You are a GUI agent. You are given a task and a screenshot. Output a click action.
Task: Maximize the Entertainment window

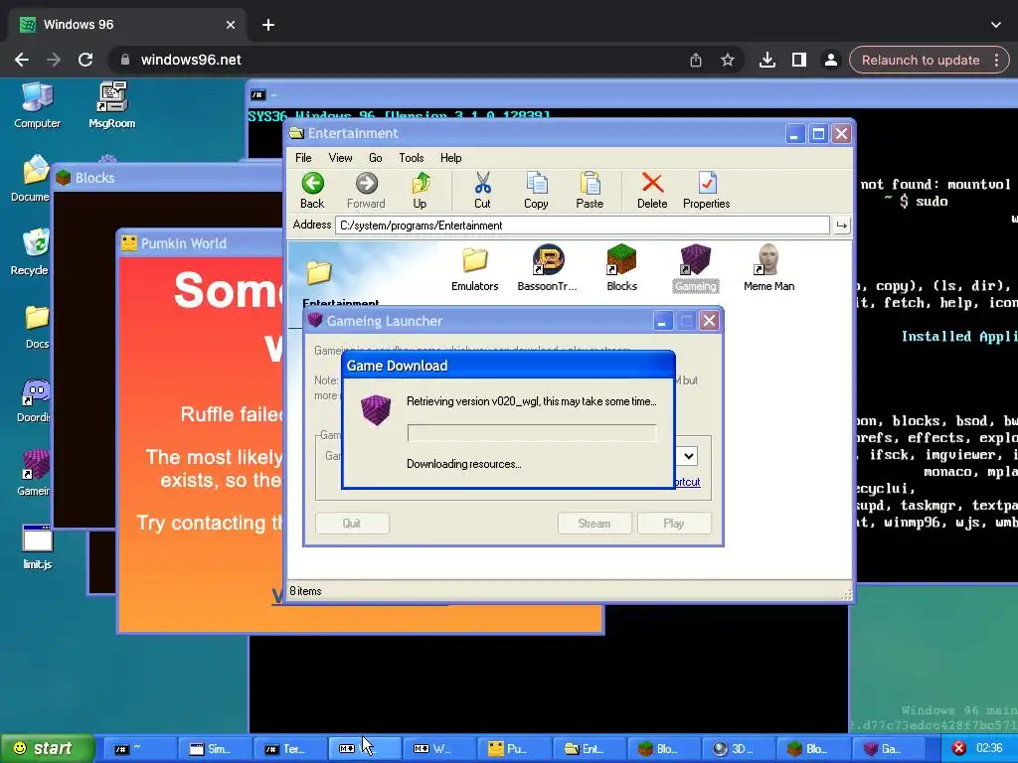(x=818, y=134)
